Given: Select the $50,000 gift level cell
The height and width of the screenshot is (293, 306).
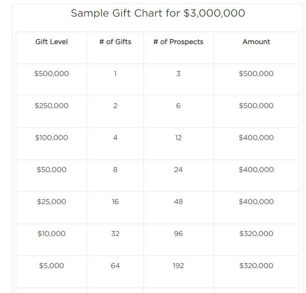Looking at the screenshot, I should (x=51, y=170).
